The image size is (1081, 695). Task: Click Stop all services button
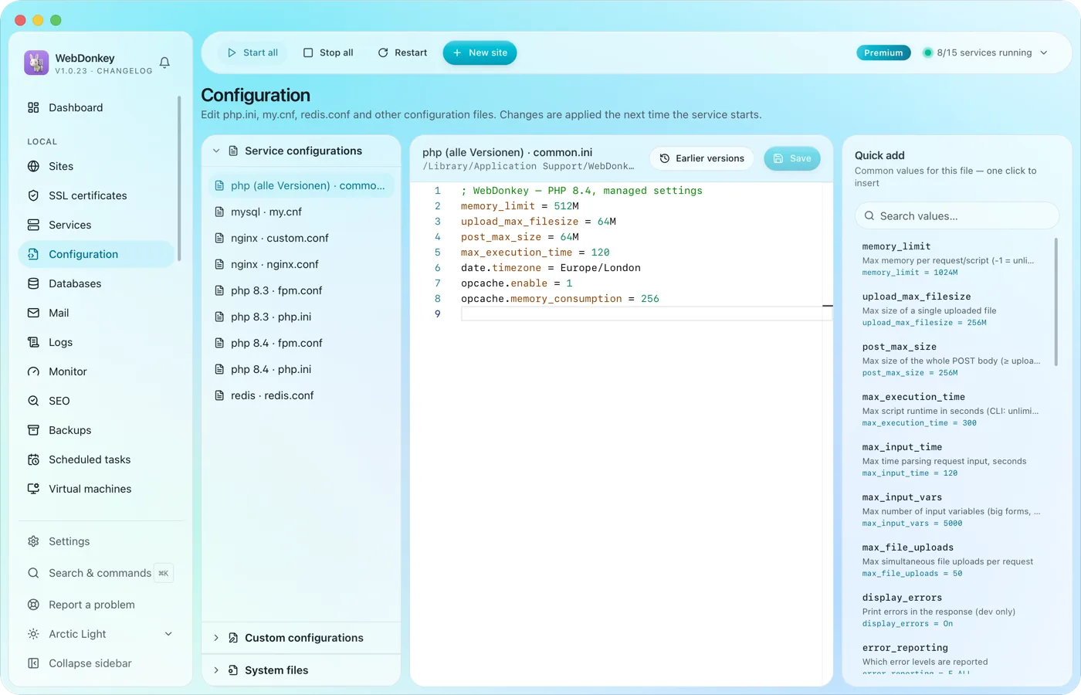328,53
